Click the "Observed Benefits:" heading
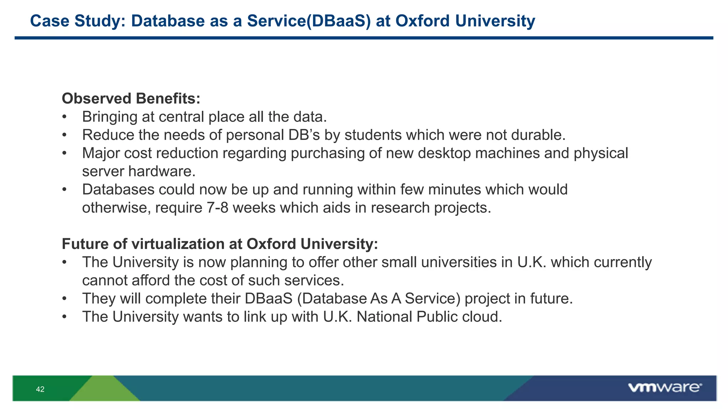The height and width of the screenshot is (409, 728). (x=131, y=98)
